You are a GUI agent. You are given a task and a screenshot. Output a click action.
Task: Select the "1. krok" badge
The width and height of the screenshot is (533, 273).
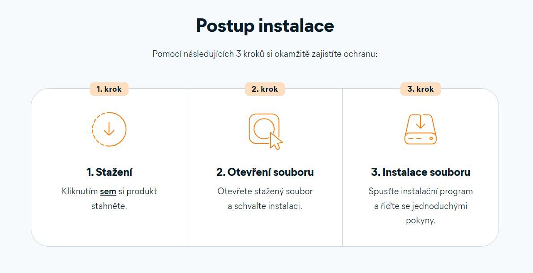point(109,89)
